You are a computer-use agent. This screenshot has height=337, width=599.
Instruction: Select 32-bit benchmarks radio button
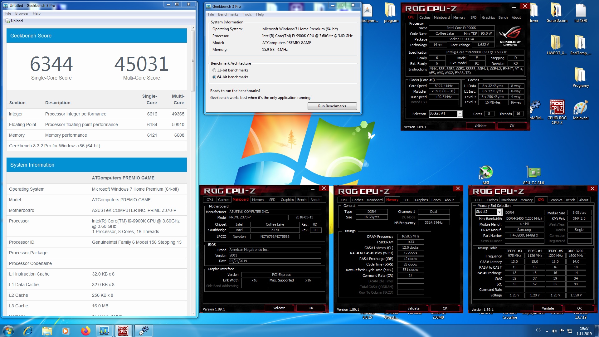coord(214,70)
